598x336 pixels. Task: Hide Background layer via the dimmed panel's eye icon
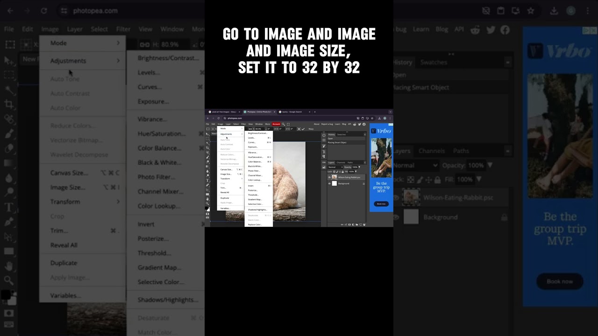(396, 217)
